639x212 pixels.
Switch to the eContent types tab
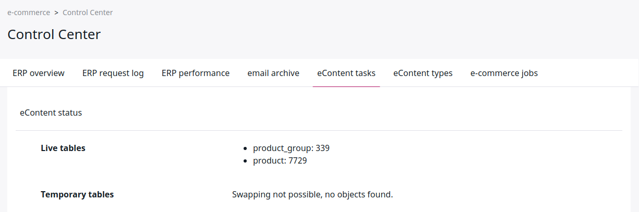(x=423, y=73)
